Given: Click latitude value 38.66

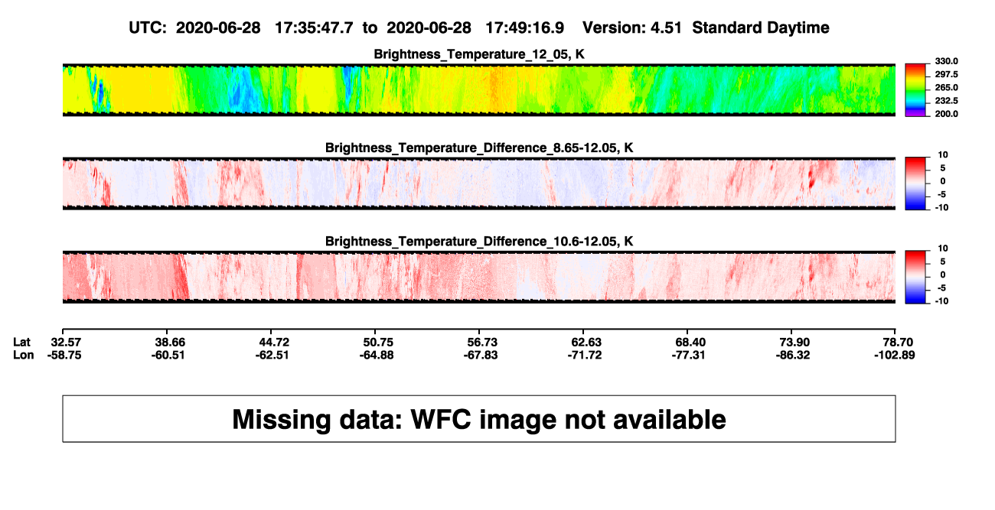Looking at the screenshot, I should coord(170,341).
